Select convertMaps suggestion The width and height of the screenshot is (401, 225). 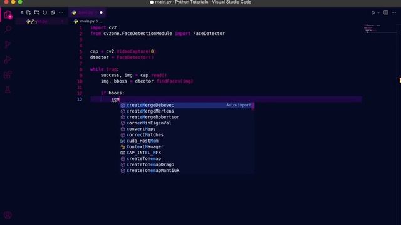tap(187, 129)
